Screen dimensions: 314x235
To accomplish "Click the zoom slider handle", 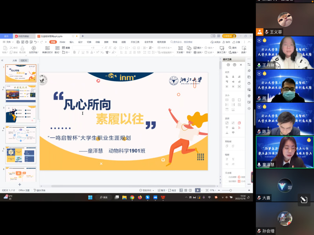I will [x=231, y=190].
